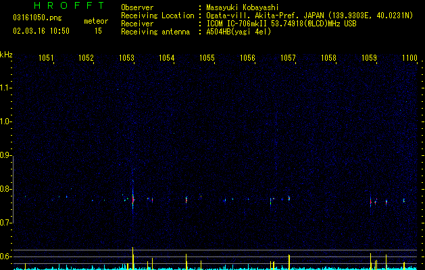425x270 pixels.
Task: Click the 1051 time axis label
Action: 46,57
